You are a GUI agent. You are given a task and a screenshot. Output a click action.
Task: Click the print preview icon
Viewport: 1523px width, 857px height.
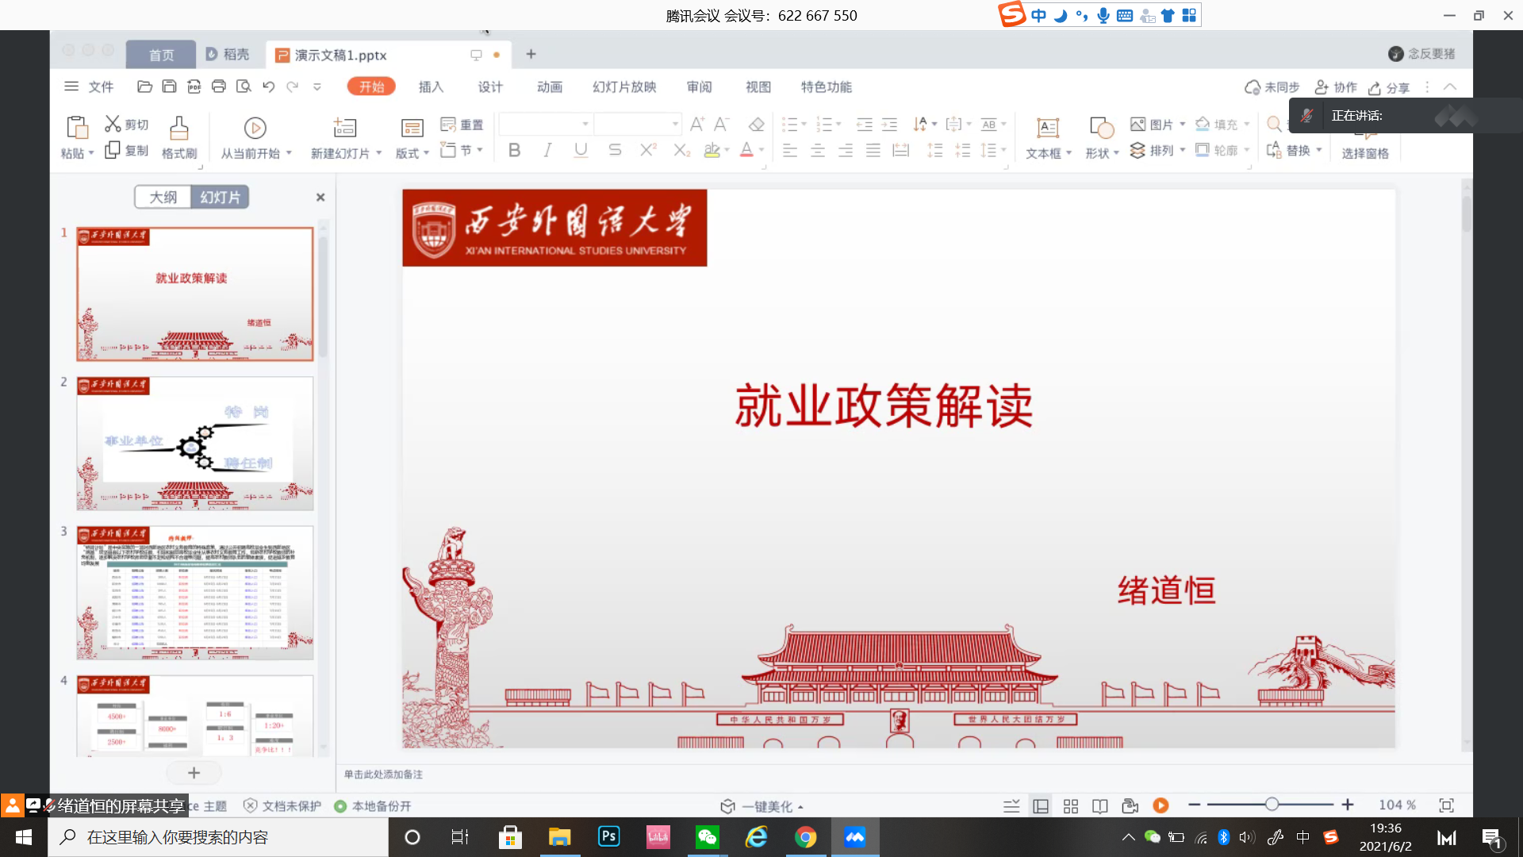(x=244, y=86)
